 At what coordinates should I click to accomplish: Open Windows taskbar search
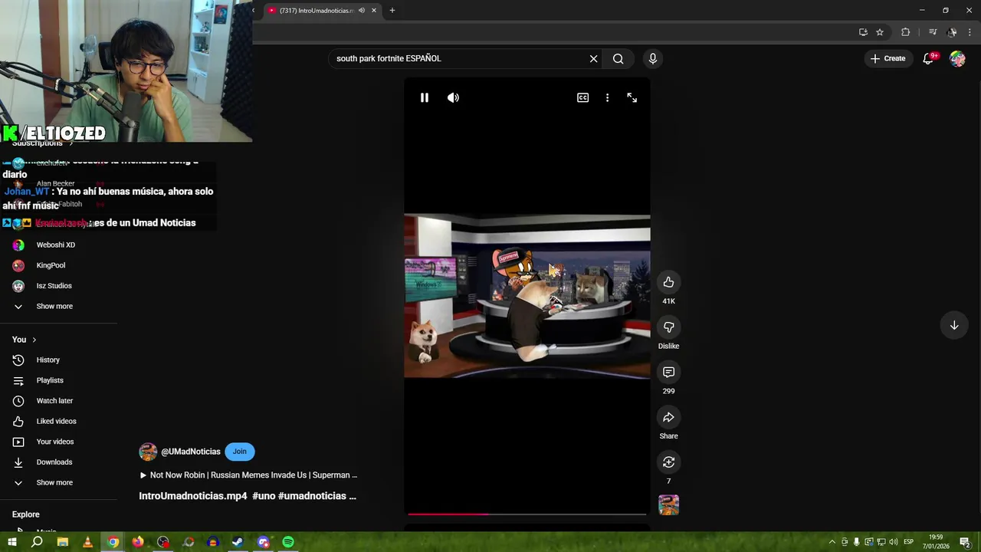37,542
